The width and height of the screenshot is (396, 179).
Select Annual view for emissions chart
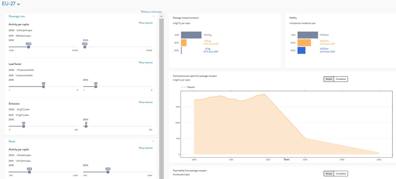coord(329,79)
